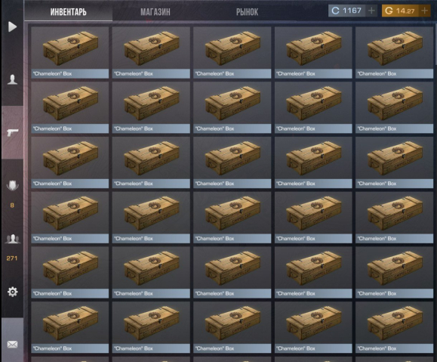The height and width of the screenshot is (362, 437).
Task: Open the settings gear icon
Action: [12, 292]
